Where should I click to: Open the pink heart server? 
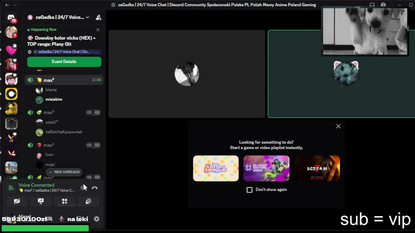click(x=11, y=50)
